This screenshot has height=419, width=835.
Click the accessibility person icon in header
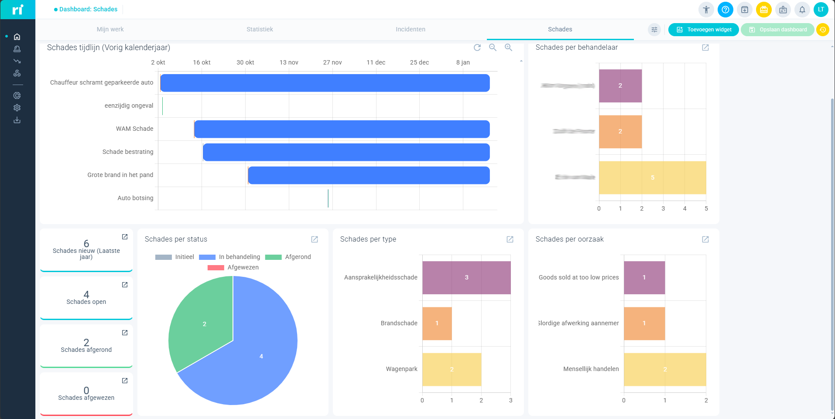click(x=706, y=10)
